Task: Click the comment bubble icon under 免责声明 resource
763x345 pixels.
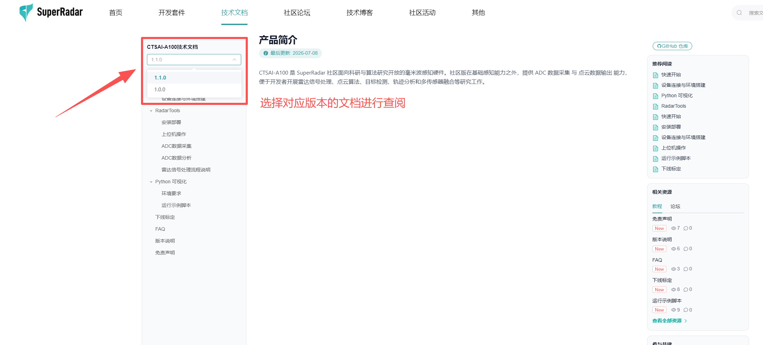Action: coord(686,228)
